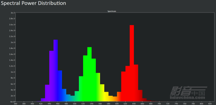The image size is (216, 105).
Task: Click the red bar at 645 nm
Action: [136, 83]
